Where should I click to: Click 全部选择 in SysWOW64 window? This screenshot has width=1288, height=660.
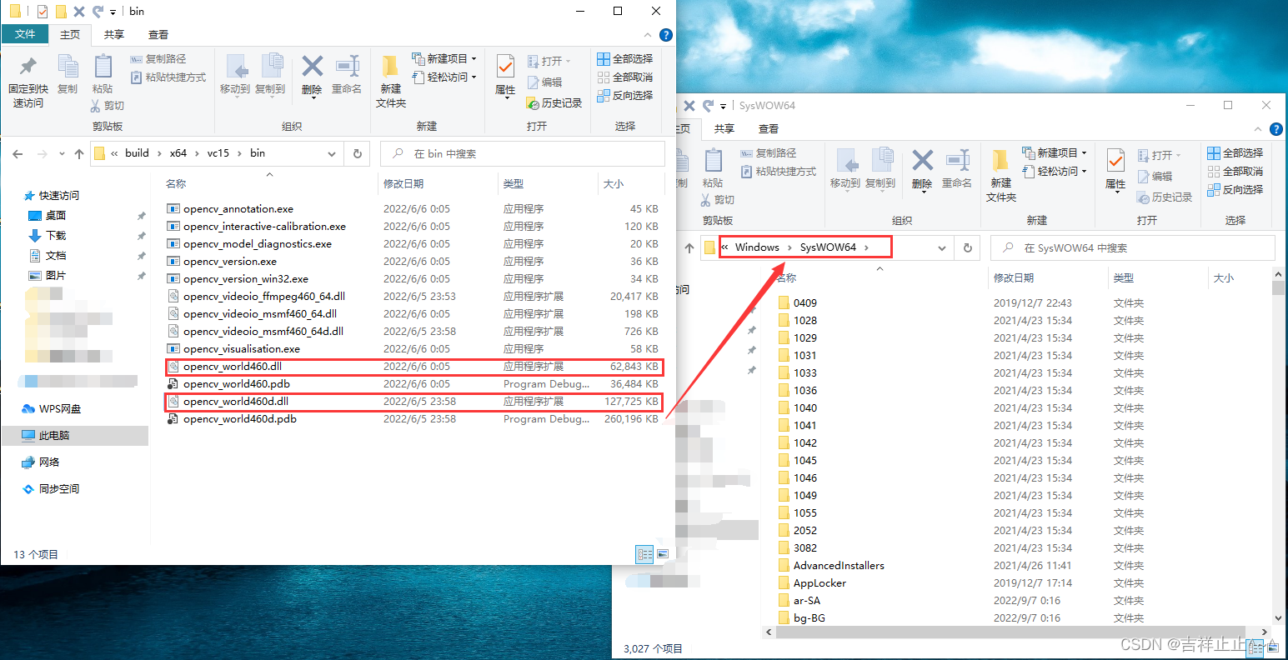(1235, 153)
